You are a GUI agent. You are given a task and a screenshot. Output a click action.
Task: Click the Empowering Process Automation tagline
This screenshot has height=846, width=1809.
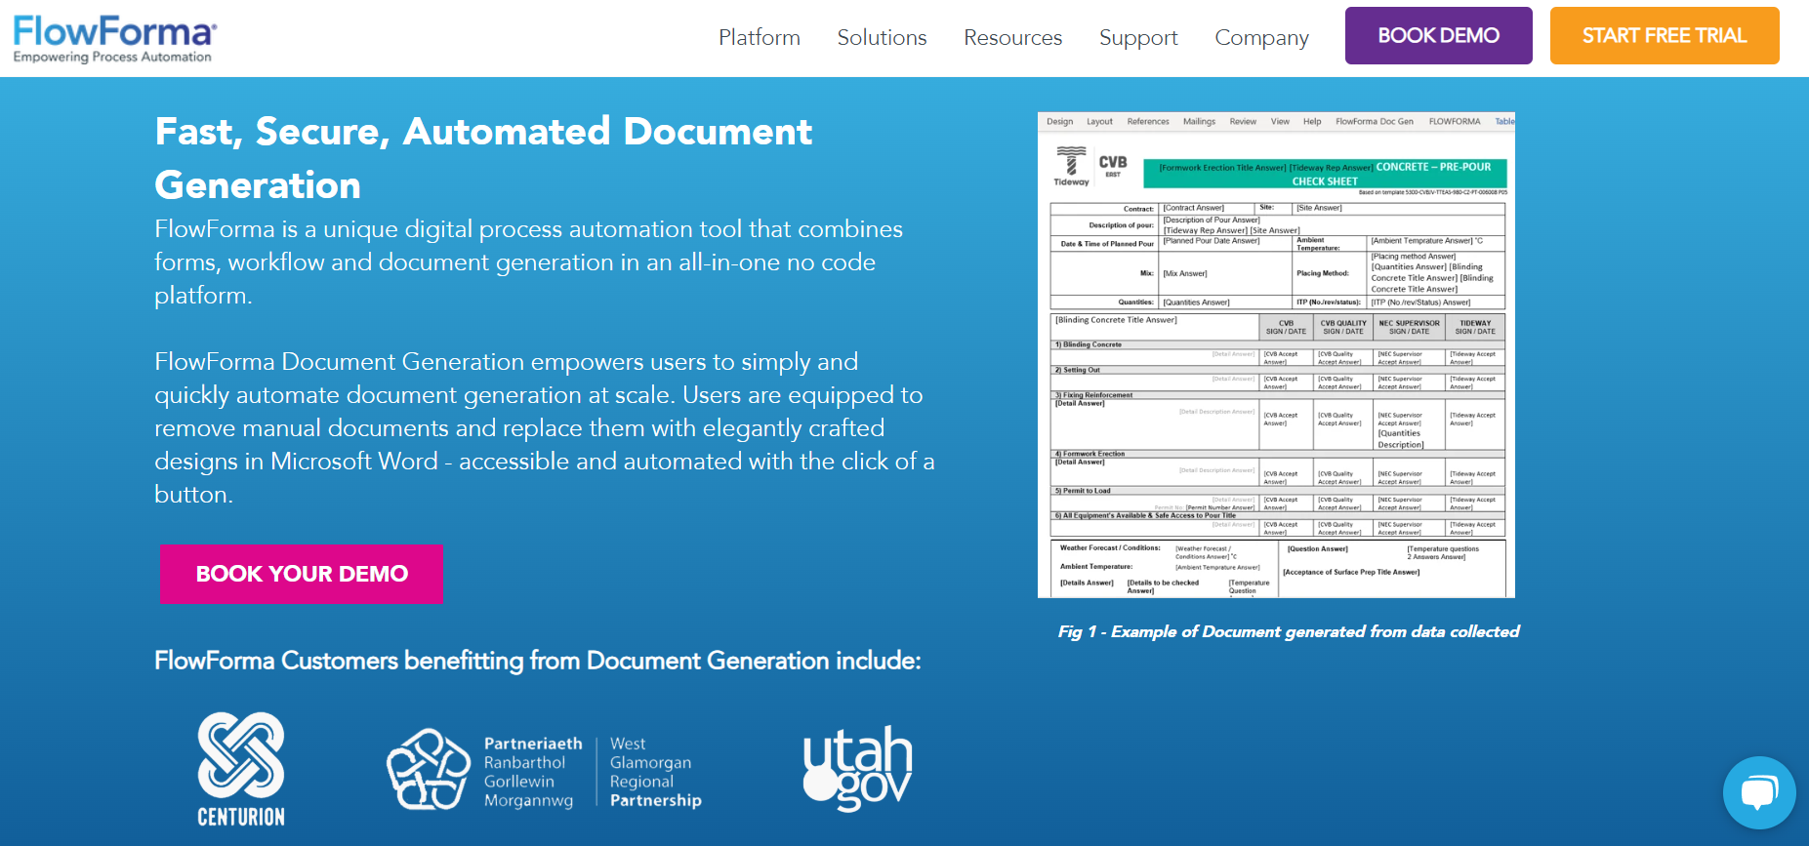tap(112, 58)
